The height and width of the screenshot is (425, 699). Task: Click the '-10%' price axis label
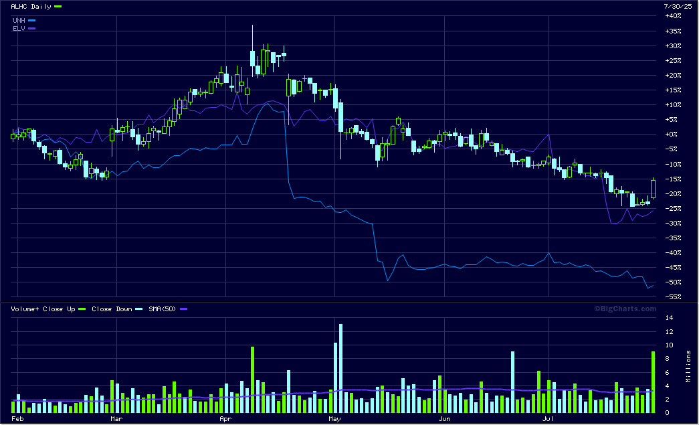673,164
